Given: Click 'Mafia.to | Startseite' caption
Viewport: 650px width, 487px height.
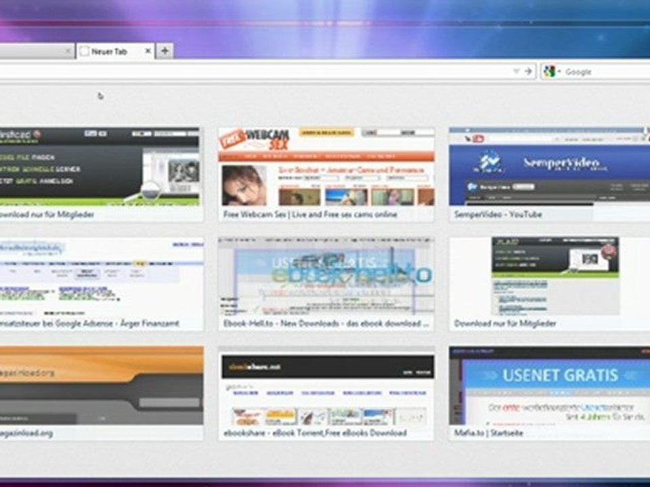Looking at the screenshot, I should 488,433.
